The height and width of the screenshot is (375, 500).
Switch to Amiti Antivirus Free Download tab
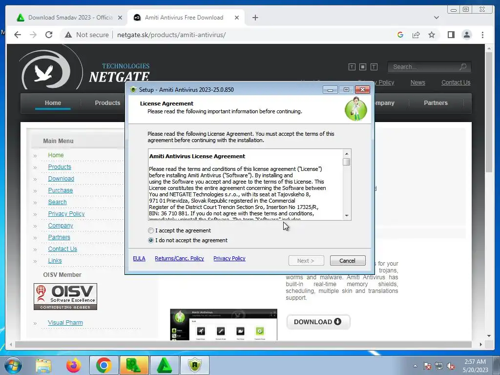(x=184, y=18)
